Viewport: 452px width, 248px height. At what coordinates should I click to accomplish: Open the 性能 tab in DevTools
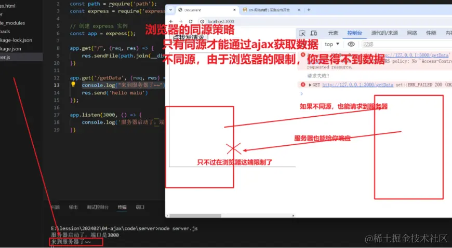431,33
